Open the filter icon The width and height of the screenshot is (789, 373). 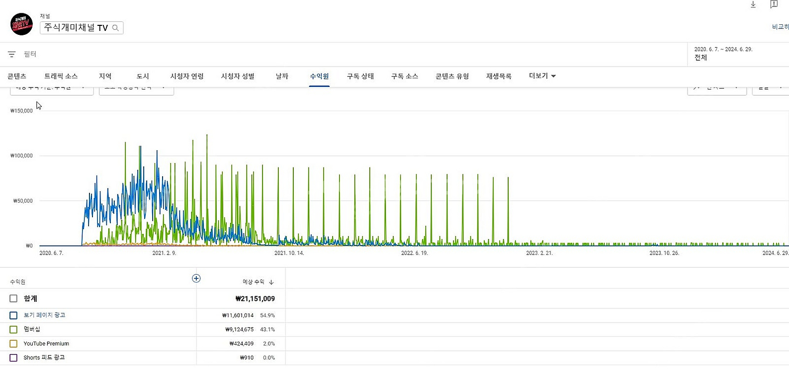[x=11, y=54]
